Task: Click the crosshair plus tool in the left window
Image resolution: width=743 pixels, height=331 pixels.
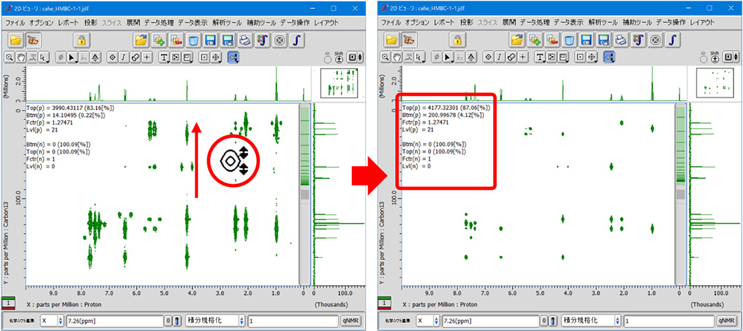Action: point(147,57)
